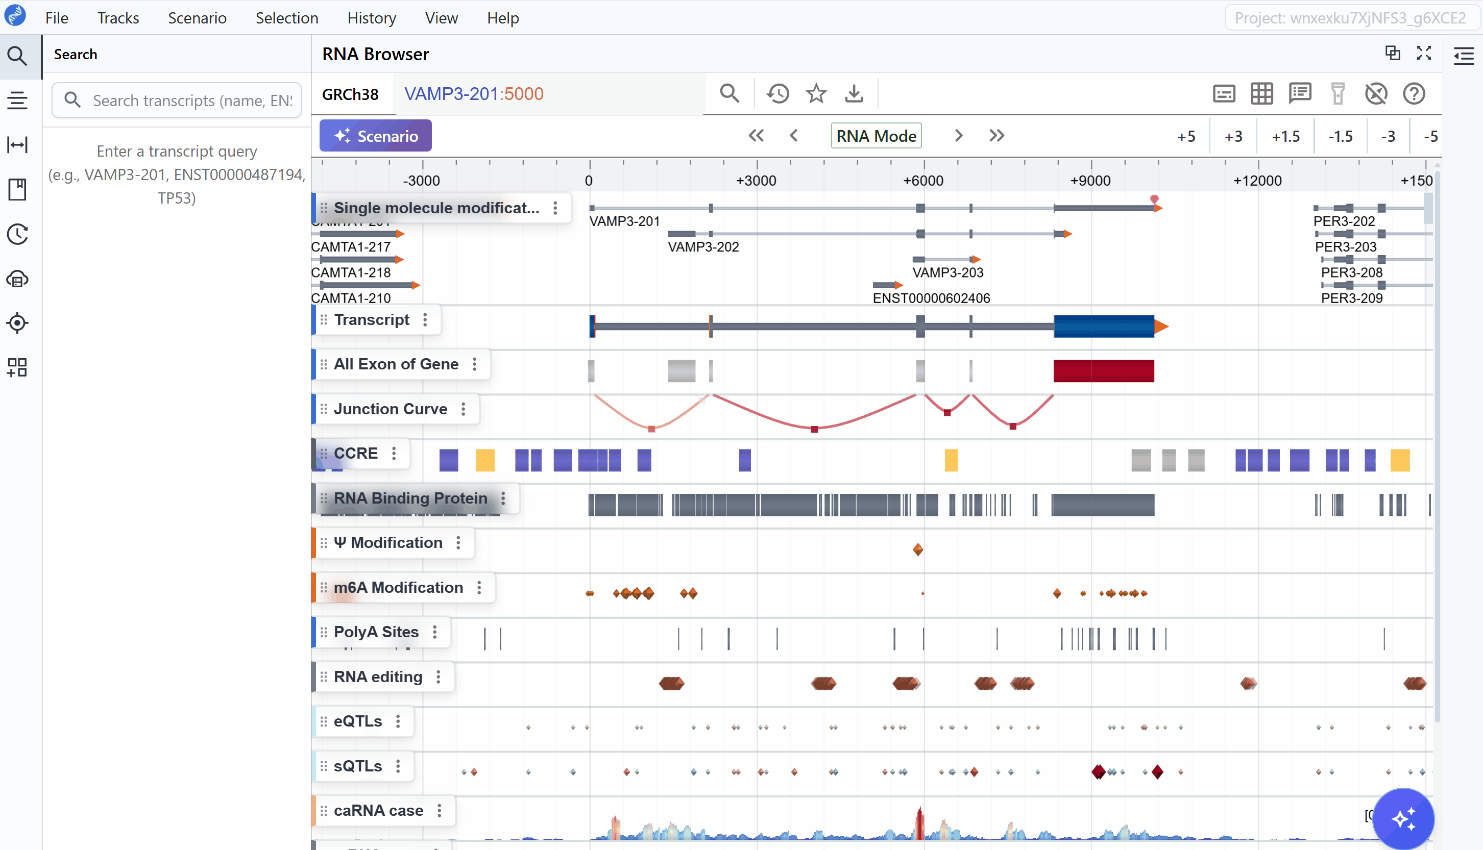Open the grid table view icon
Image resolution: width=1483 pixels, height=850 pixels.
pyautogui.click(x=1261, y=93)
